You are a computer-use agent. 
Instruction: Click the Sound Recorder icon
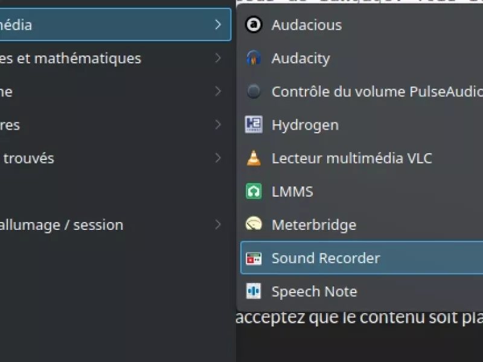254,258
